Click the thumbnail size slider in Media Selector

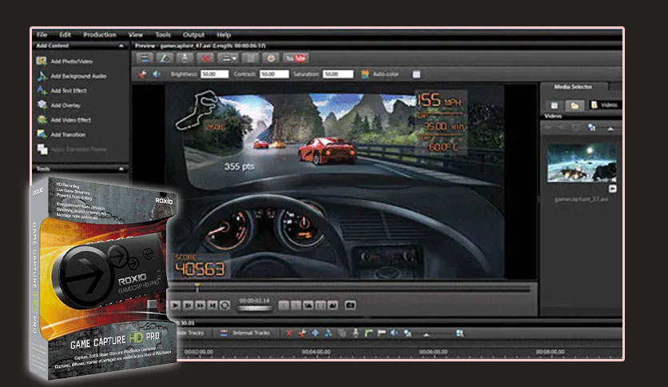(x=610, y=128)
